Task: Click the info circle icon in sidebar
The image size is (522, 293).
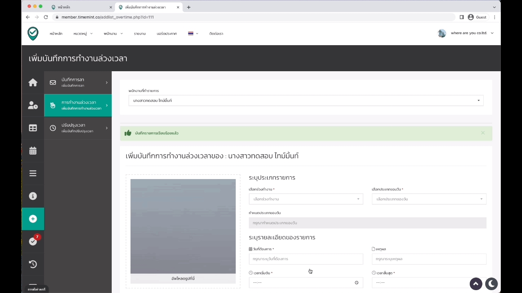Action: (x=33, y=196)
